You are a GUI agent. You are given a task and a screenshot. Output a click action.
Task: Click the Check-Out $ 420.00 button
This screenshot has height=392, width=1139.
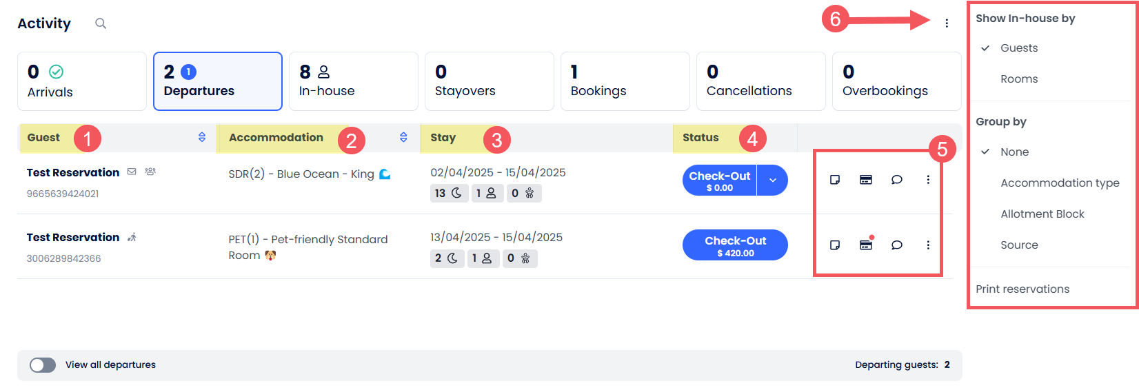[x=735, y=245]
